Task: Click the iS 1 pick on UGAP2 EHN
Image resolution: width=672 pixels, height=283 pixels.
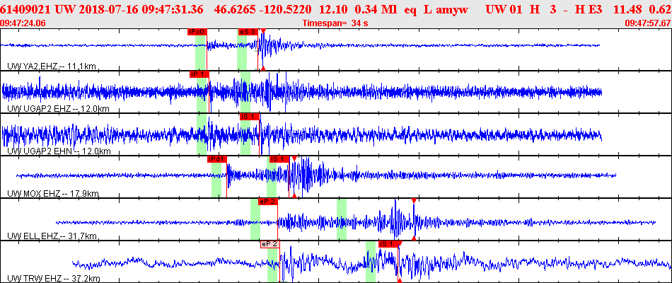Action: (x=250, y=117)
